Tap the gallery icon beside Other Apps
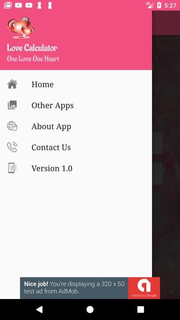Viewport: 180px width, 320px height. click(x=12, y=105)
